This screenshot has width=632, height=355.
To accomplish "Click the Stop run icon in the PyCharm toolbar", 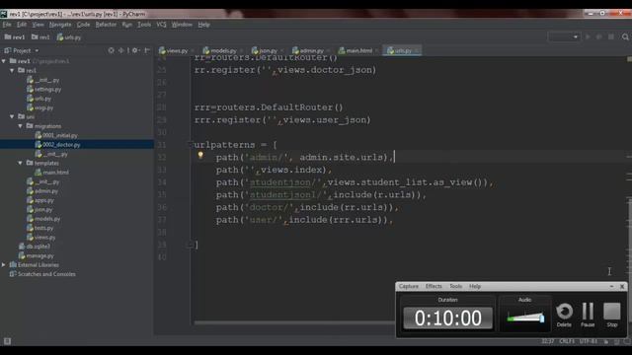I will [611, 36].
